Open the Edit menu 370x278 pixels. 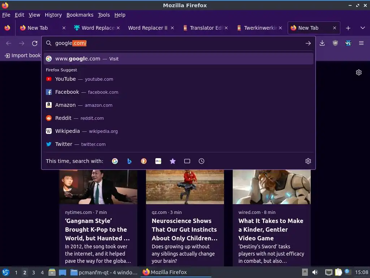point(20,15)
